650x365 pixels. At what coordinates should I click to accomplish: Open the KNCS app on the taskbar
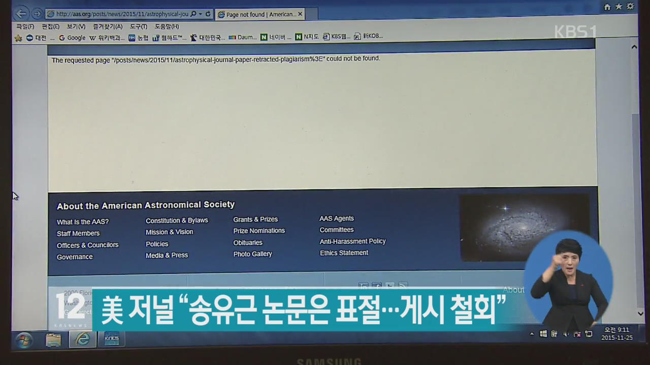click(x=111, y=339)
